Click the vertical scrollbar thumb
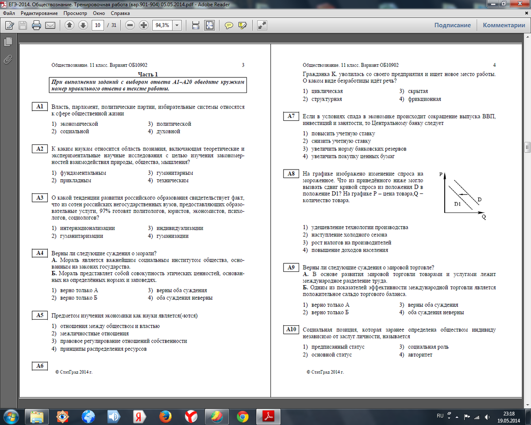 (527, 147)
